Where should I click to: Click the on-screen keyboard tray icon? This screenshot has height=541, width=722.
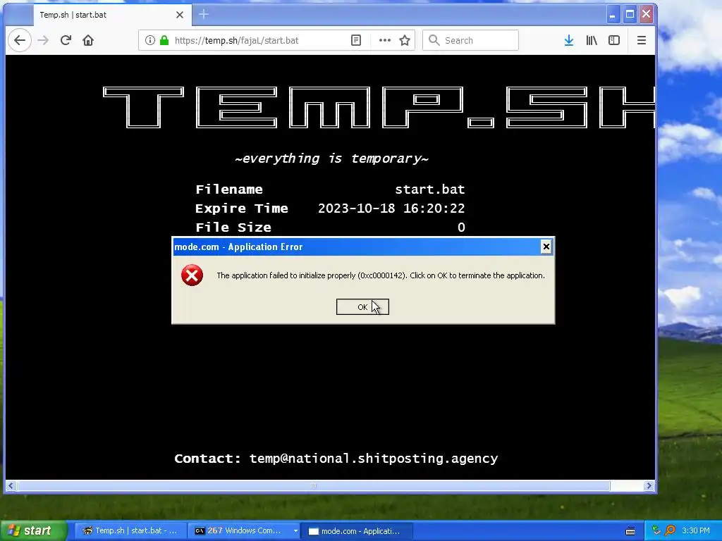(x=630, y=531)
